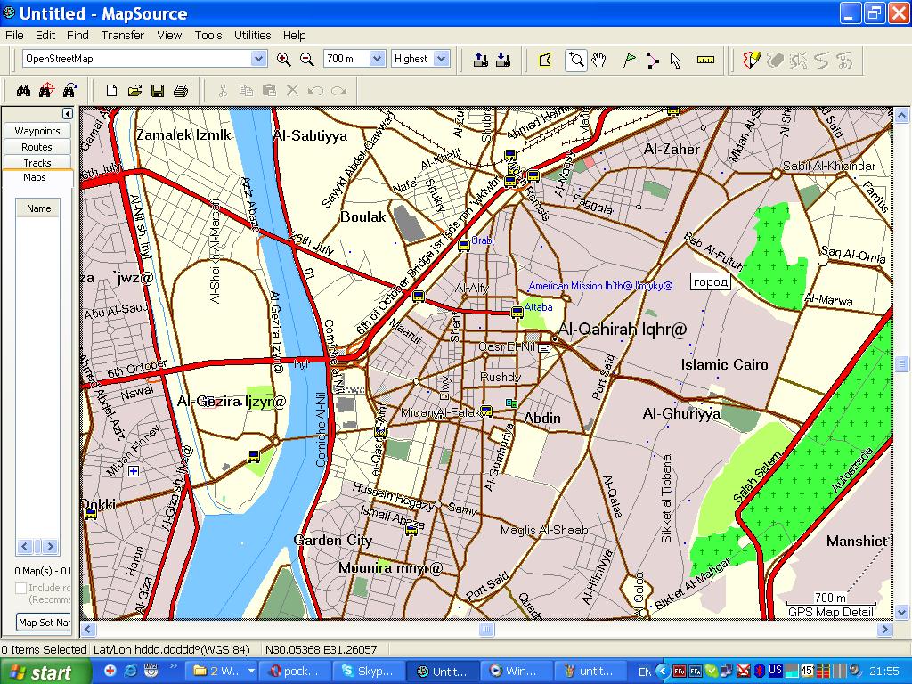Open the OpenStreetMap product dropdown
The height and width of the screenshot is (684, 912).
(x=258, y=59)
